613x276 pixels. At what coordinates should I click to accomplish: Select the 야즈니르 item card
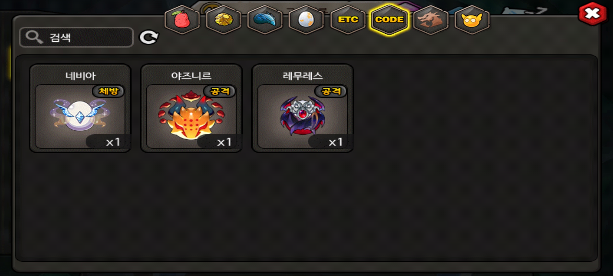pyautogui.click(x=192, y=108)
